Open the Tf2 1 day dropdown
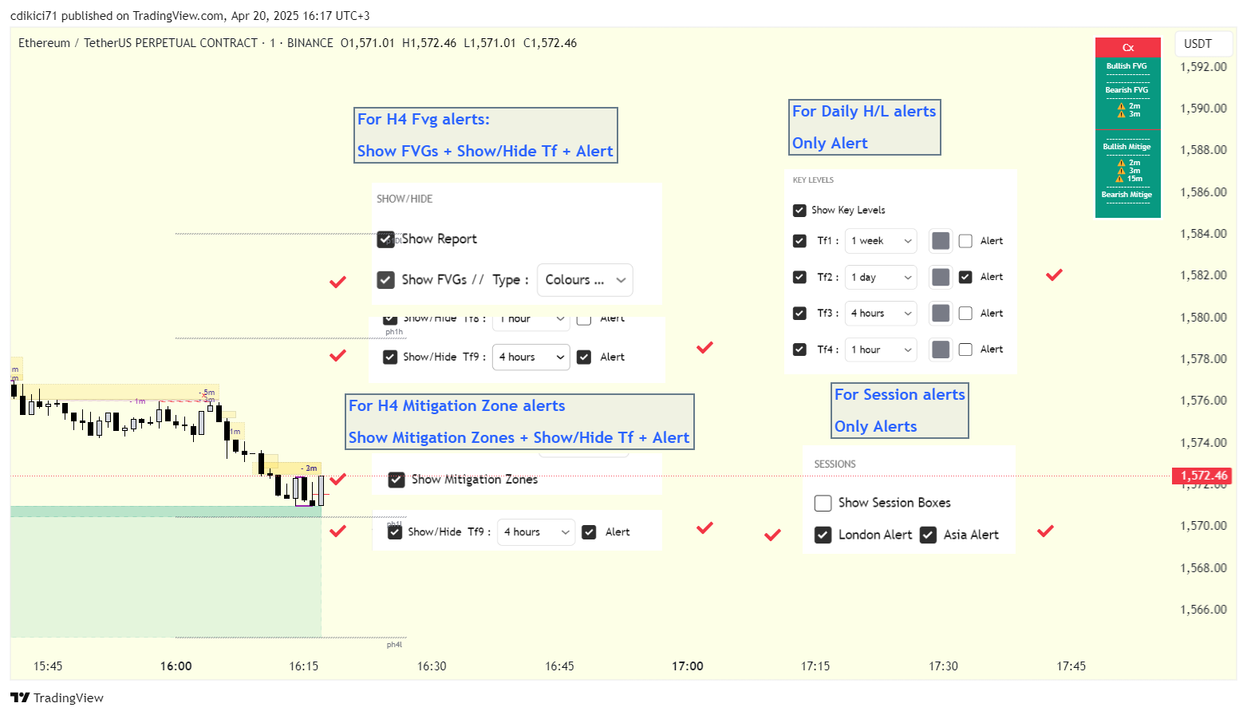The image size is (1247, 715). pyautogui.click(x=881, y=277)
